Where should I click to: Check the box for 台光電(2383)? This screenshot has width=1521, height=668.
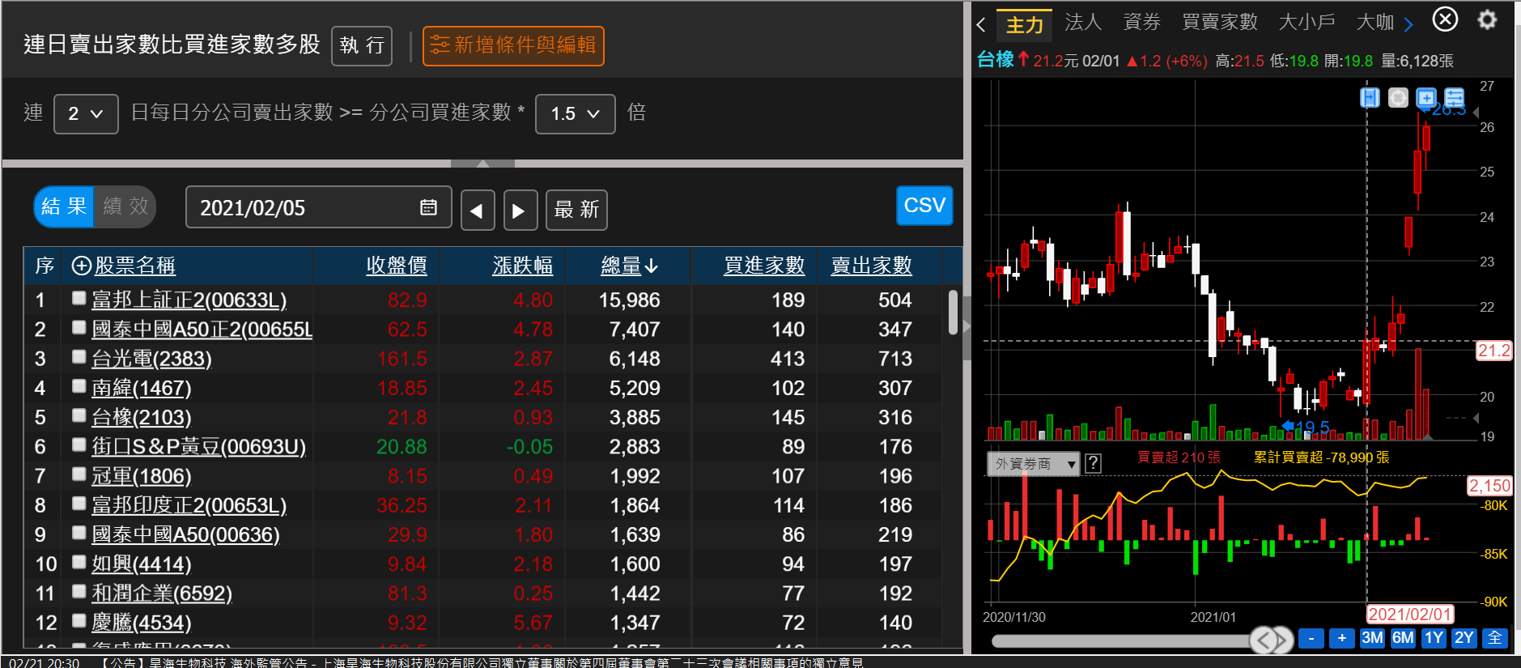[x=79, y=357]
